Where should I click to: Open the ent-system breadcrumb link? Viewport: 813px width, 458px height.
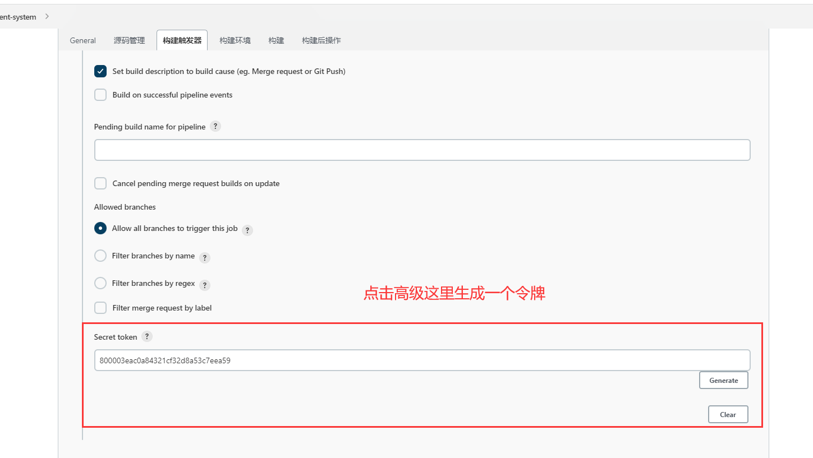point(18,17)
